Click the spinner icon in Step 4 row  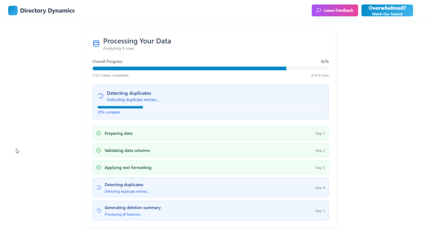coord(99,188)
